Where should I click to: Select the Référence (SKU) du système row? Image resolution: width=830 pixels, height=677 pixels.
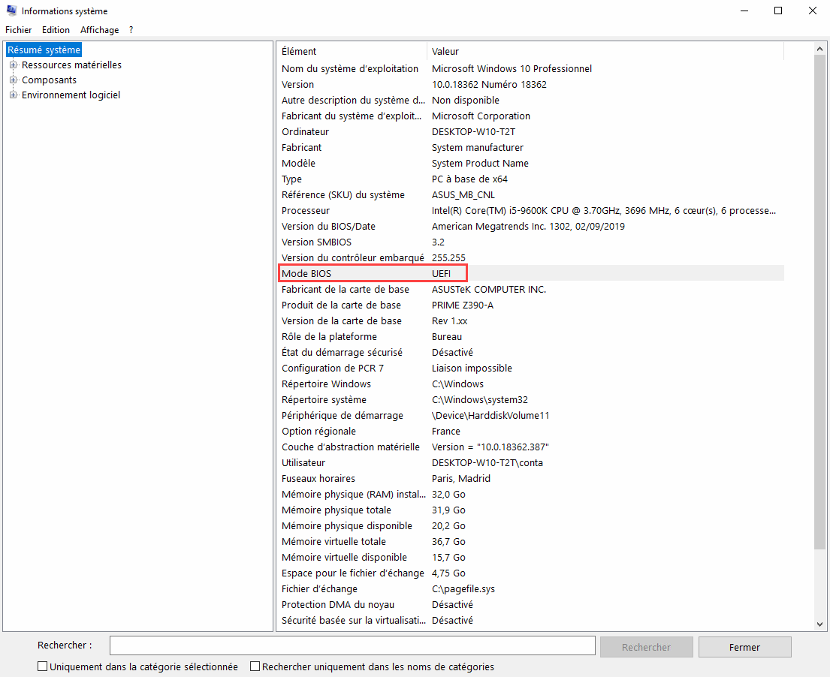(x=531, y=194)
